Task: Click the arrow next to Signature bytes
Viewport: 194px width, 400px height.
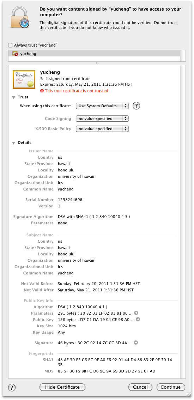Action: point(136,343)
